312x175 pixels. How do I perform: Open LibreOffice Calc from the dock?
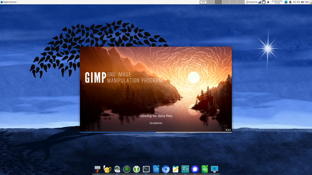205,169
